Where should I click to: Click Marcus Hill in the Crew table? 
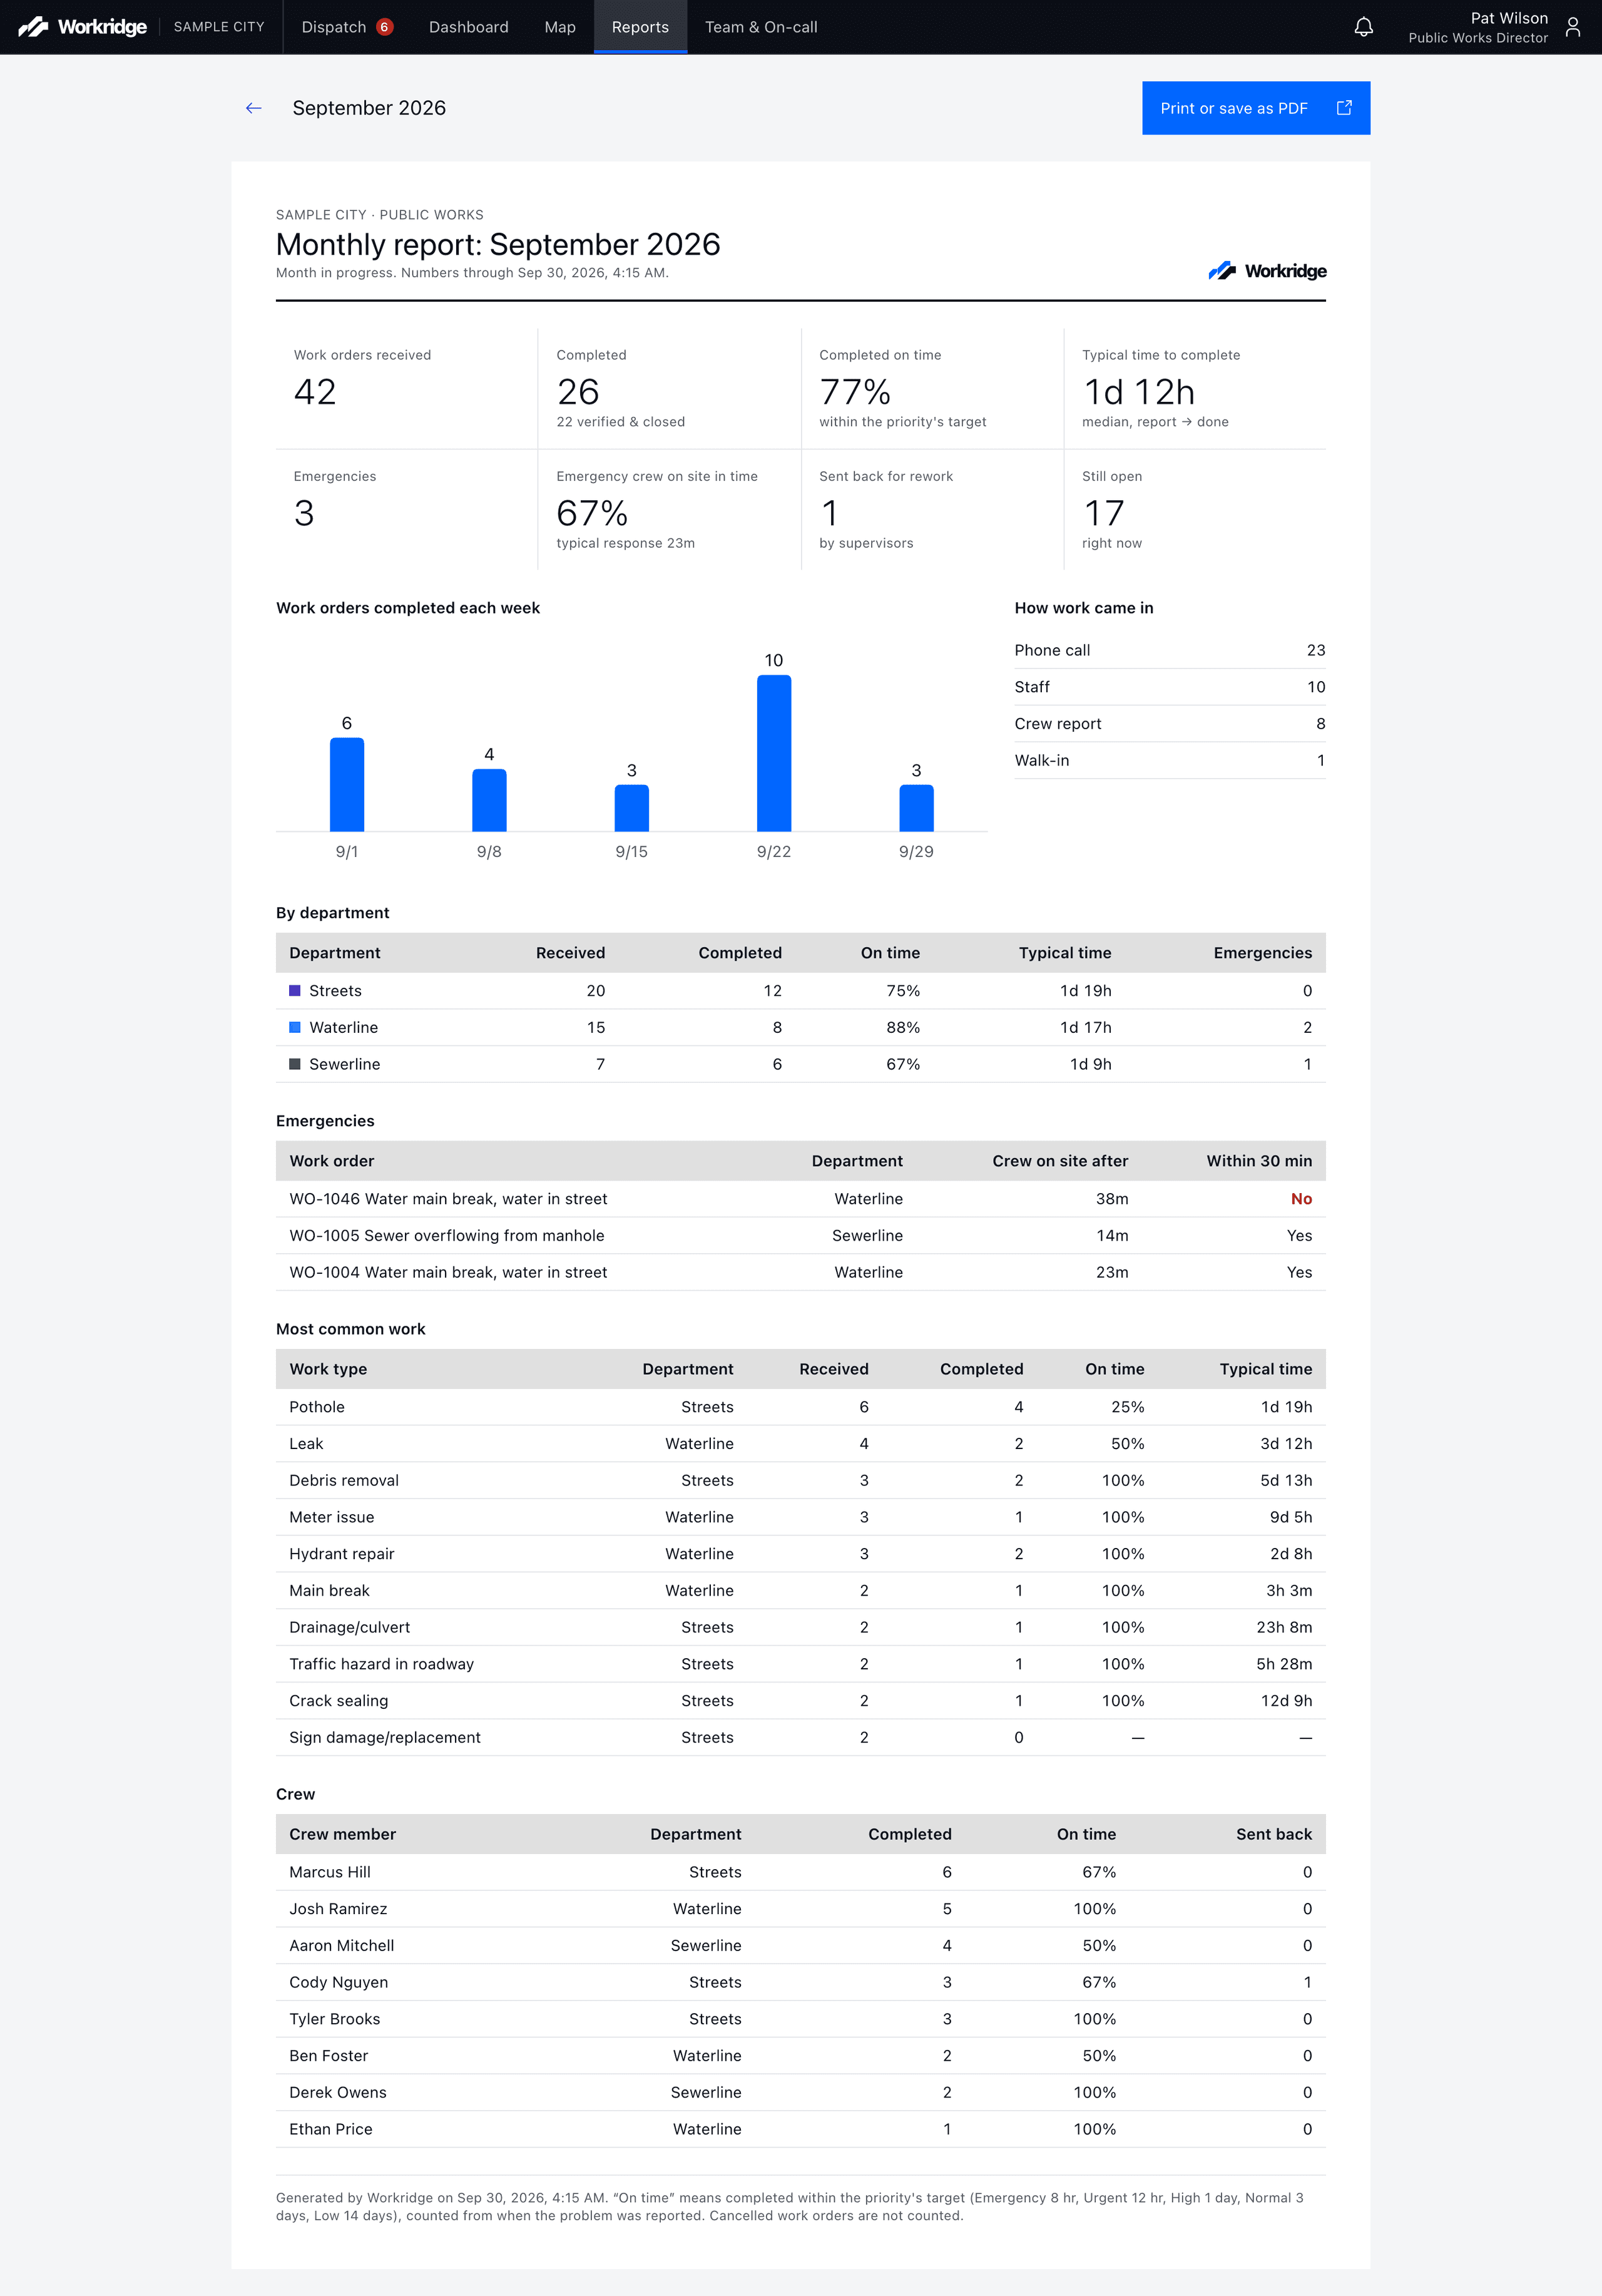click(x=330, y=1872)
